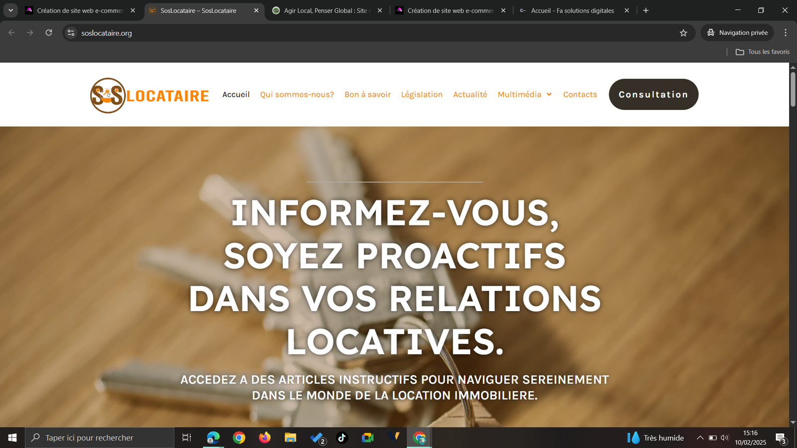The width and height of the screenshot is (797, 448).
Task: Open File Explorer from the taskbar
Action: pos(290,438)
